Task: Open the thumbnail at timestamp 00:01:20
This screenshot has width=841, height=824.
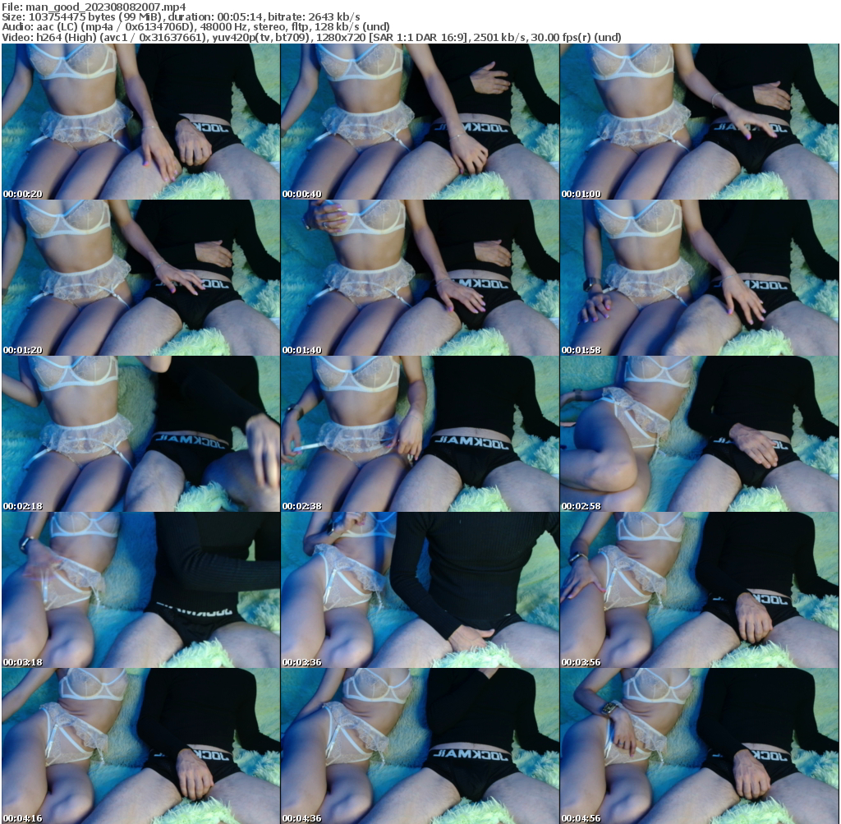Action: (x=140, y=275)
